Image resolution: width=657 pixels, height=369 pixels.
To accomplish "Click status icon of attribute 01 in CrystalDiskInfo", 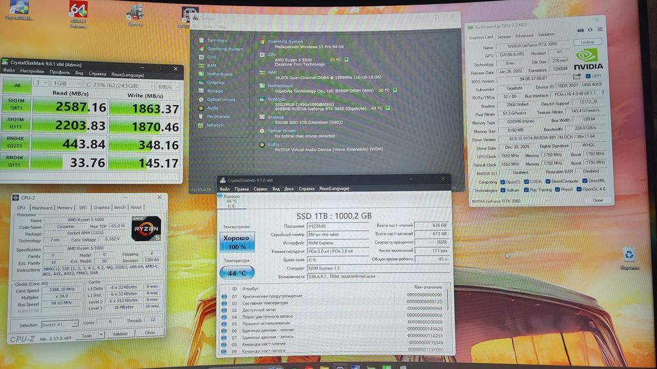I will [224, 296].
